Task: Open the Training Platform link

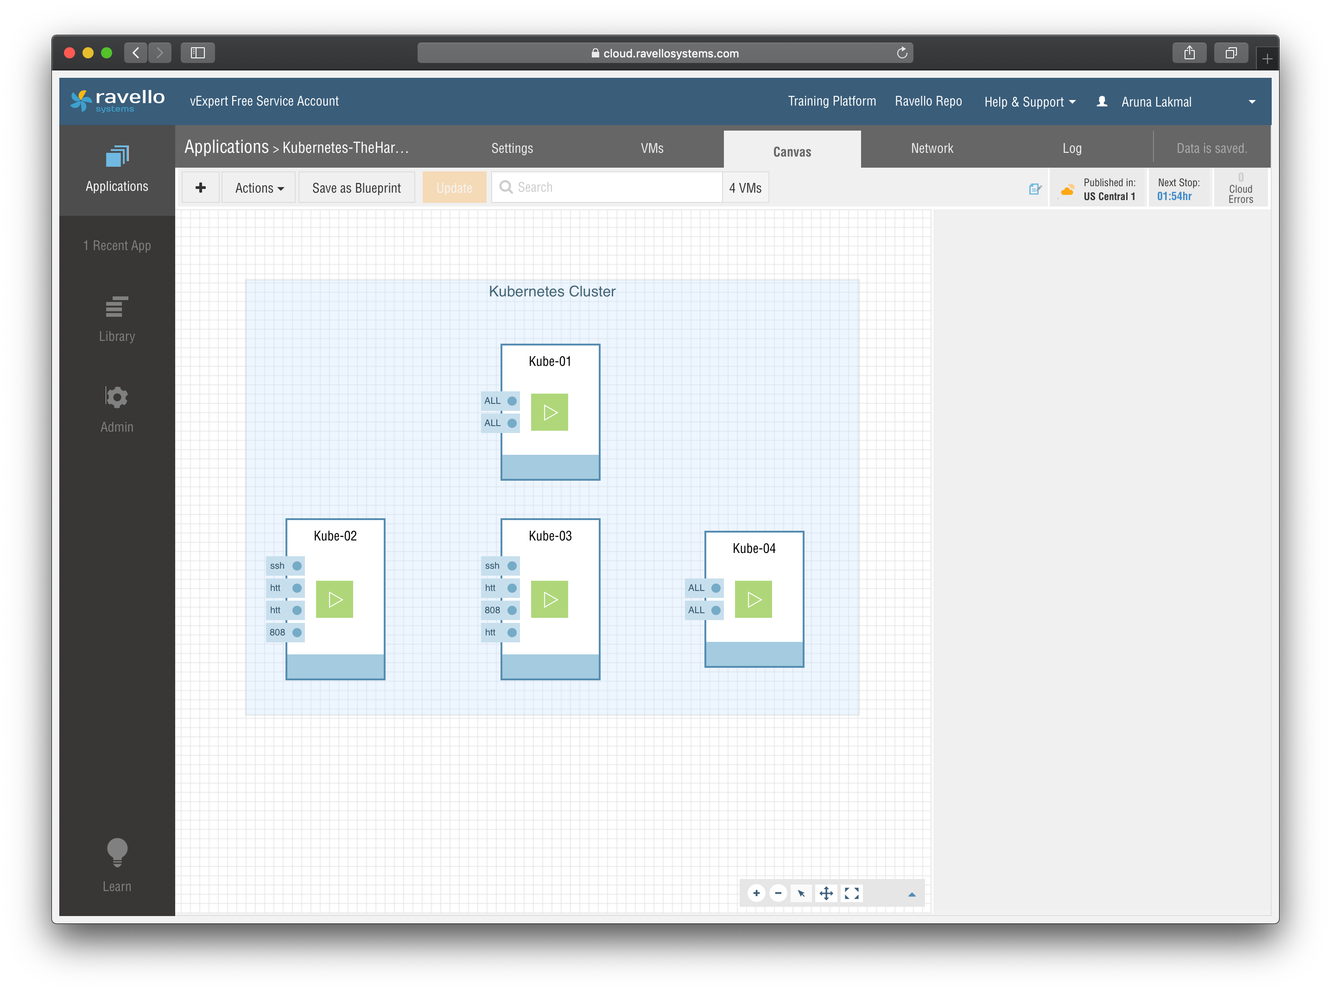Action: click(832, 101)
